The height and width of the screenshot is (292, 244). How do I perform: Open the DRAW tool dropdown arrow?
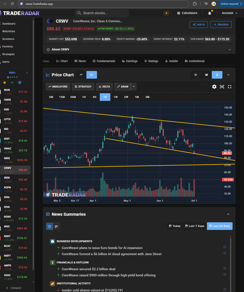134,87
